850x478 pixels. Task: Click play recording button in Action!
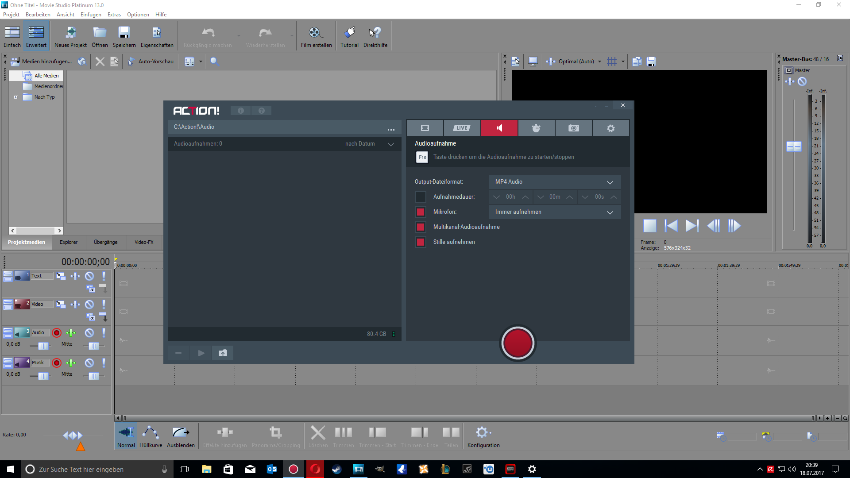click(201, 353)
